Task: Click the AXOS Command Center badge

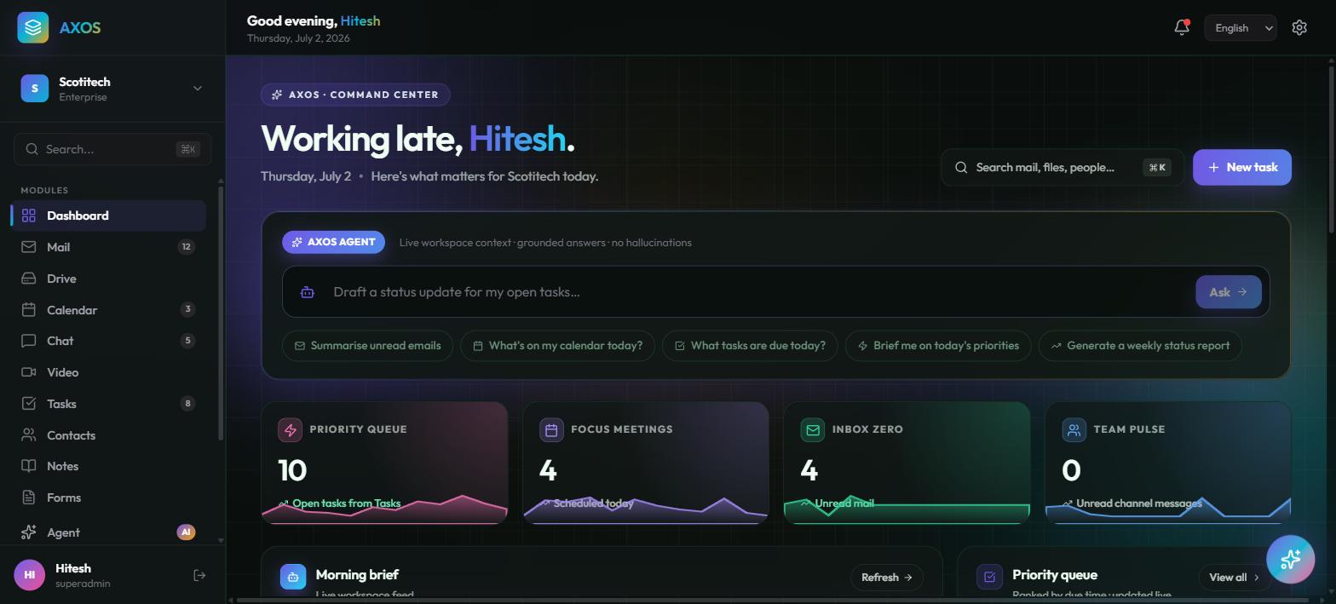Action: (355, 95)
